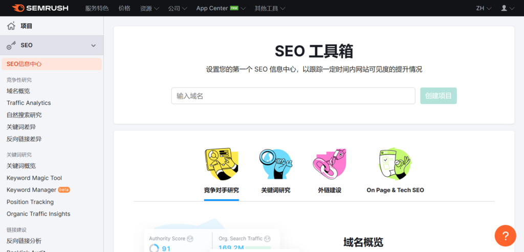Switch to the 外链建设 tab

pos(330,190)
